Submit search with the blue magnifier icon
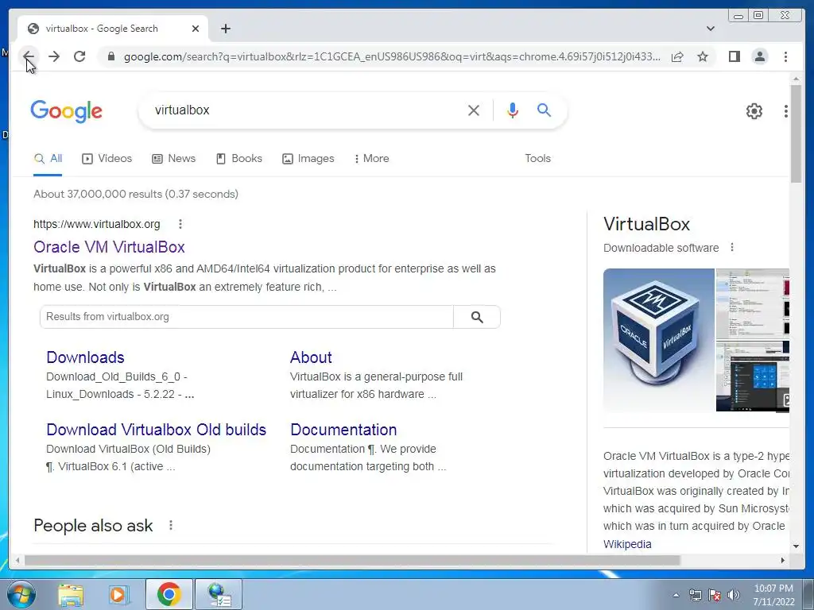The width and height of the screenshot is (814, 610). [x=544, y=110]
